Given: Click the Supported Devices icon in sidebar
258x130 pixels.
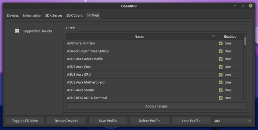Looking at the screenshot, I should click(x=17, y=31).
